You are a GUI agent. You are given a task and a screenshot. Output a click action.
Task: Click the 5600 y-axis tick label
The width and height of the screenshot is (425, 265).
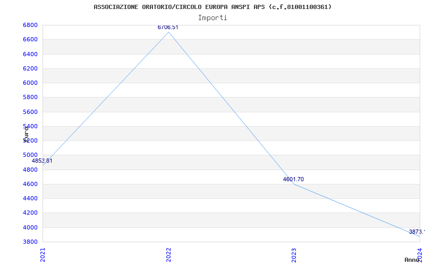click(30, 112)
